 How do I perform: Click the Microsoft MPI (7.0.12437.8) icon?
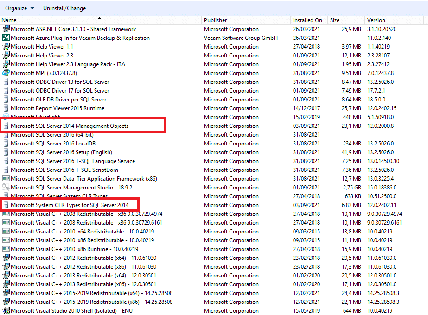(x=6, y=73)
